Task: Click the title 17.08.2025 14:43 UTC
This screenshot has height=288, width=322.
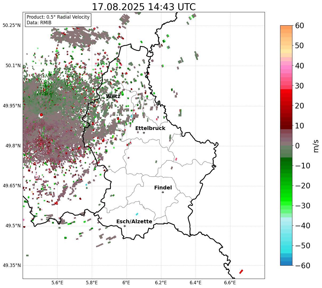Action: pyautogui.click(x=144, y=7)
